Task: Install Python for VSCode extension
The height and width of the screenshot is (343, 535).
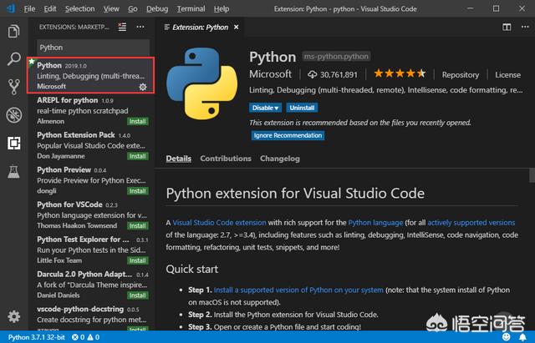Action: 137,225
